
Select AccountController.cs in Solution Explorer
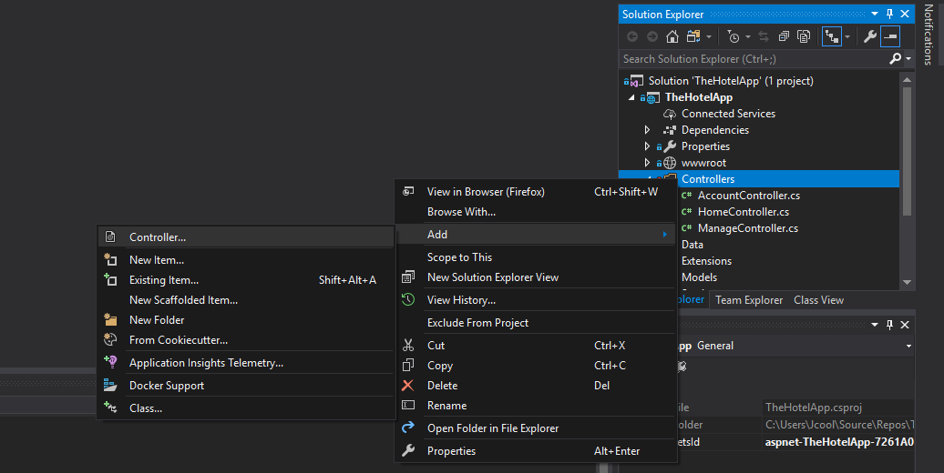click(x=748, y=196)
